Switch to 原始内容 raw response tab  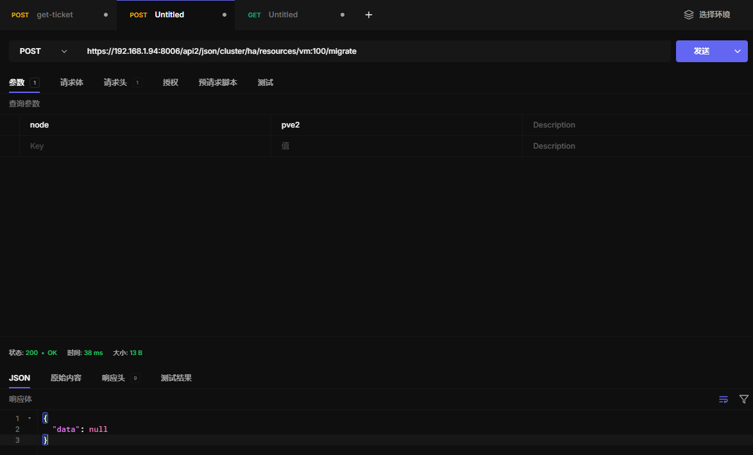click(66, 378)
